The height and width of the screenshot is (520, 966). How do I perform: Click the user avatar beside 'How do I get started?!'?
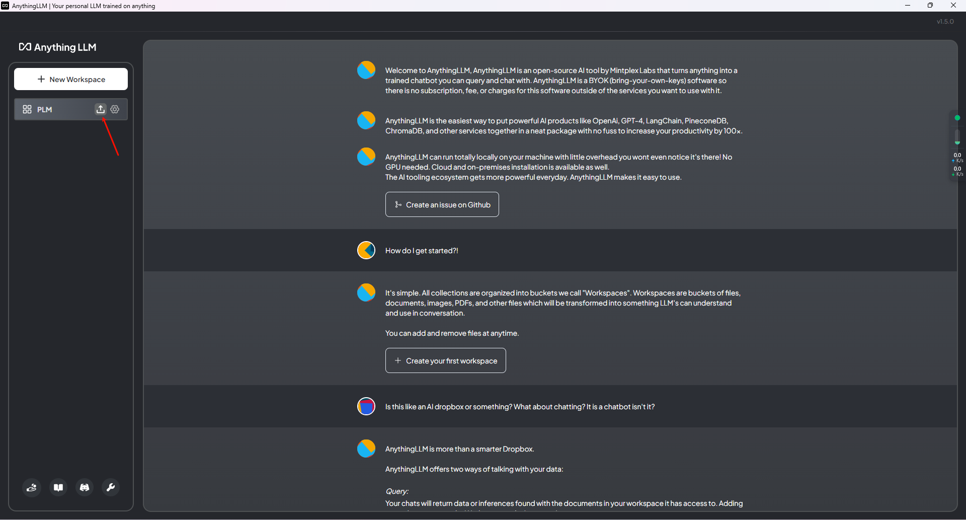coord(366,250)
